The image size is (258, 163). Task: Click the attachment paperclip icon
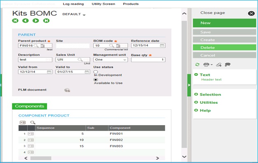click(219, 65)
